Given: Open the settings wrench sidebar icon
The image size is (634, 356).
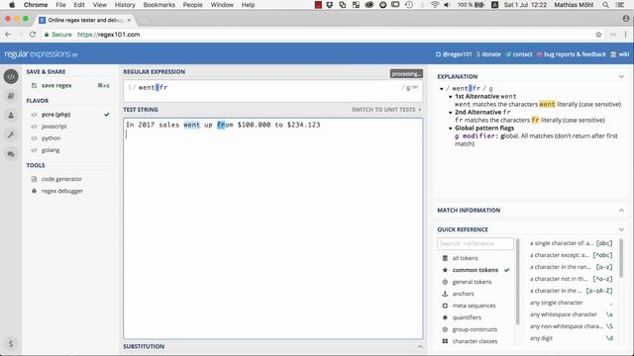Looking at the screenshot, I should click(11, 134).
